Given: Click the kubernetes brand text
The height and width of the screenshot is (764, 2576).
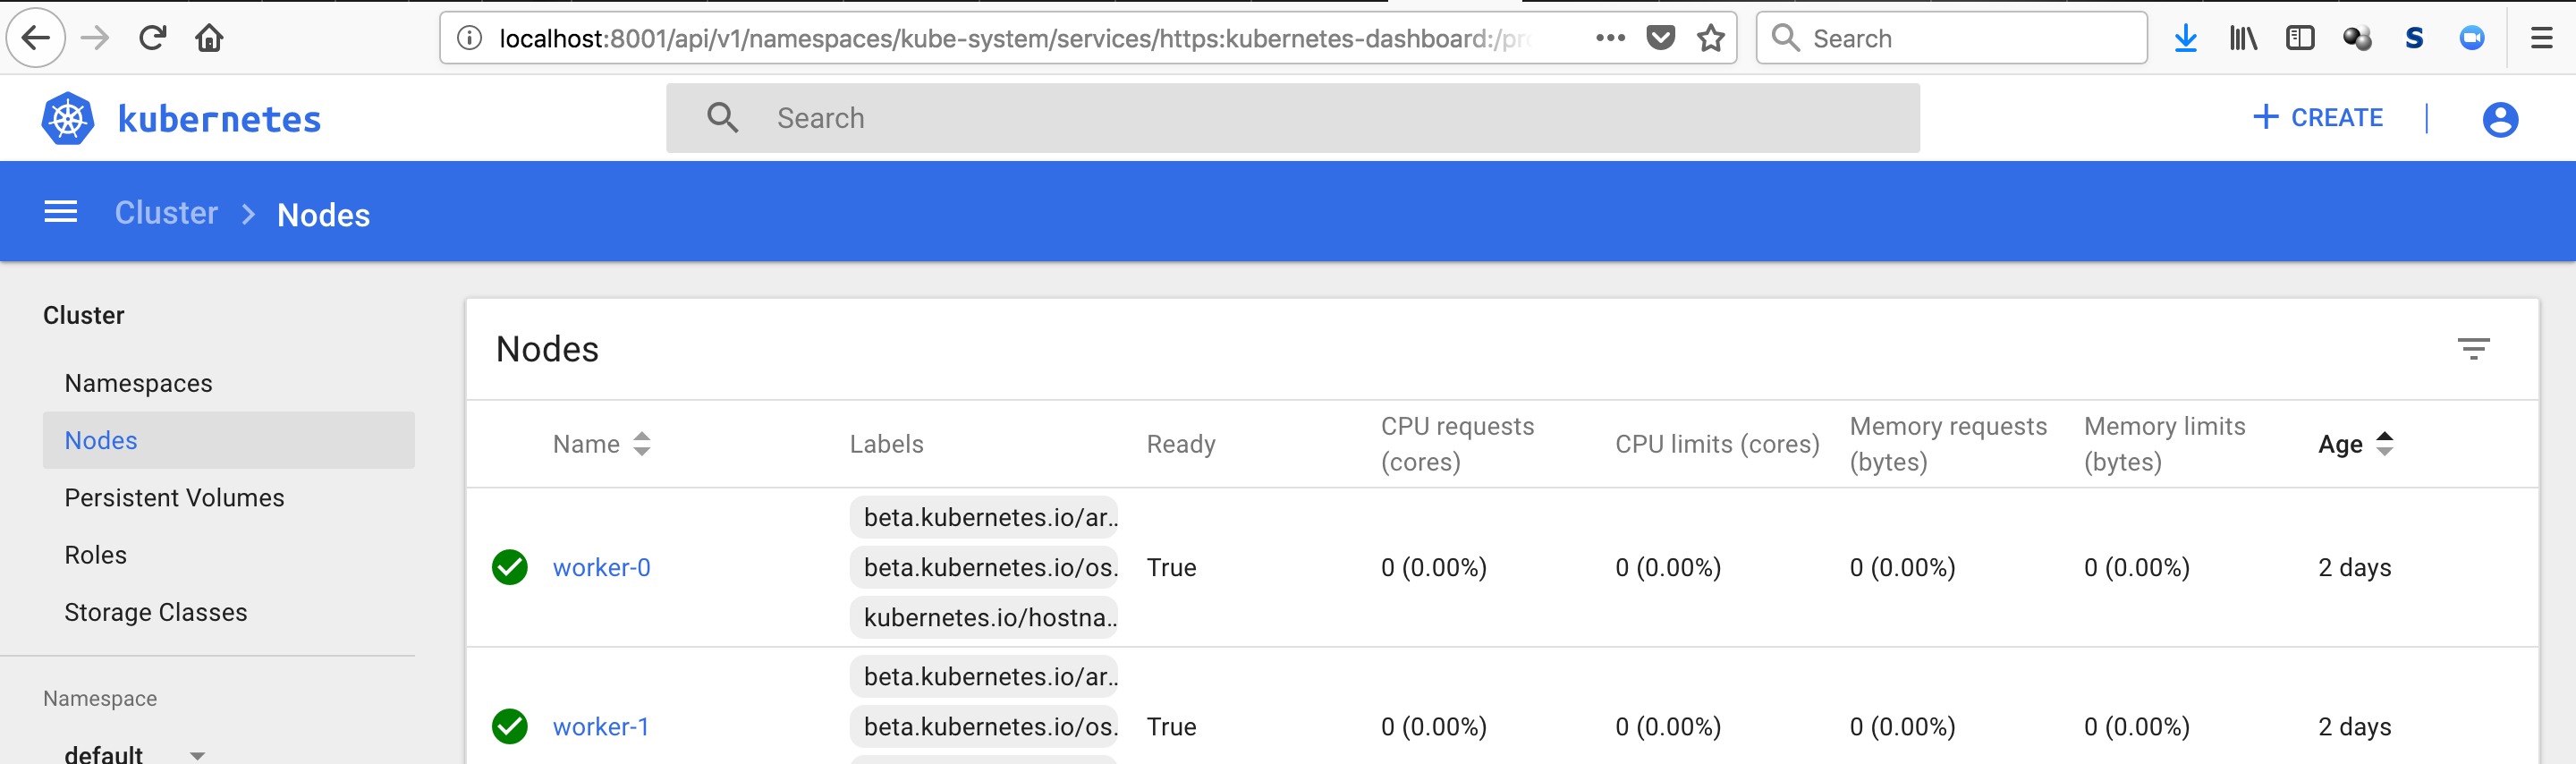Looking at the screenshot, I should [219, 119].
